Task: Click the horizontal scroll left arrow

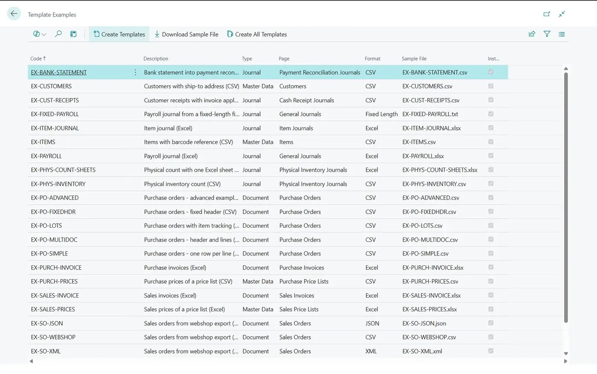Action: pos(31,361)
